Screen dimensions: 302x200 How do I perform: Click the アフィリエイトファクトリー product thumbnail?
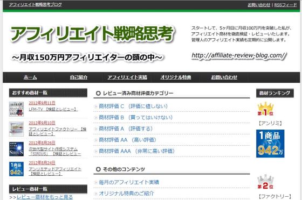(x=16, y=129)
